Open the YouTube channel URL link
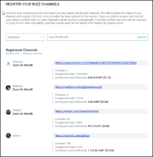The image size is (153, 157). (x=96, y=63)
